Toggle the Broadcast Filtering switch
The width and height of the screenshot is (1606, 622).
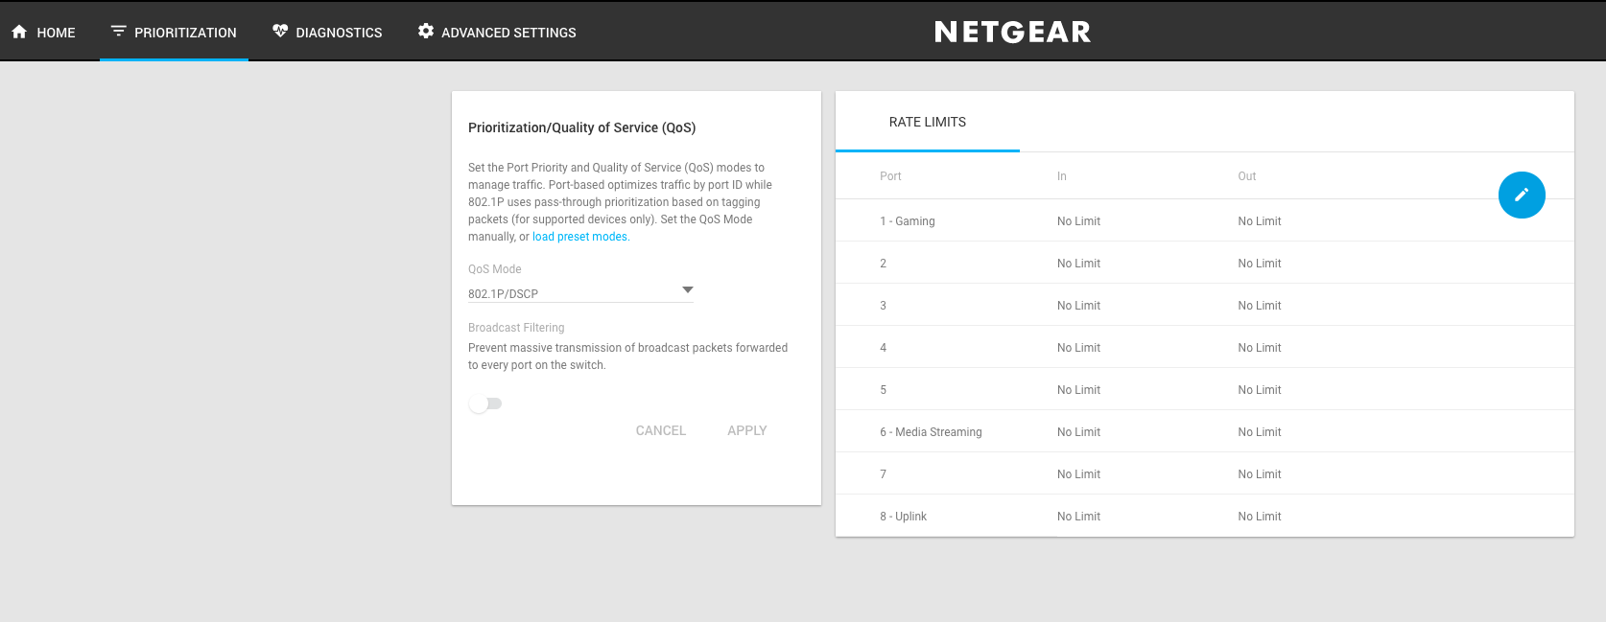[485, 403]
